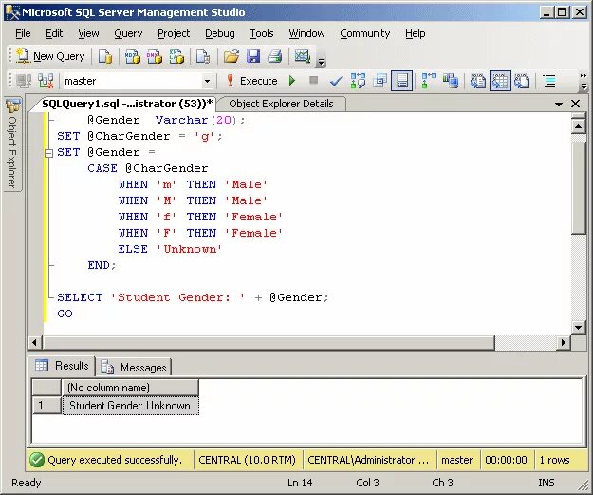Toggle Include Client Statistics

(x=451, y=81)
